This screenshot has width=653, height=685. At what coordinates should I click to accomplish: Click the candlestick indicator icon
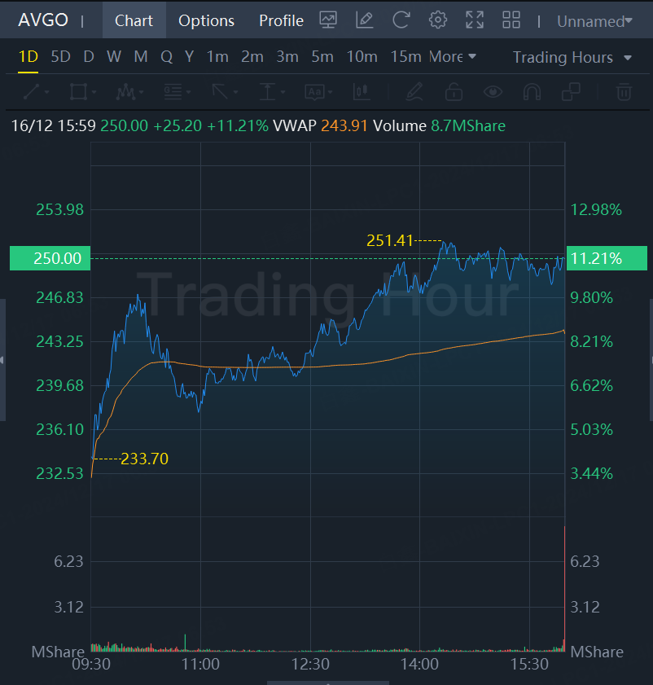coord(362,92)
